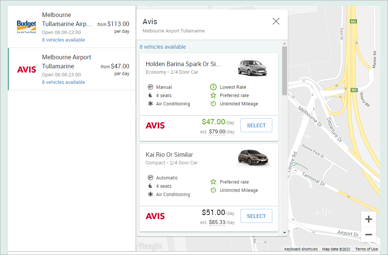Click Preferred rate star icon on Holden Barina
388x255 pixels.
[x=213, y=95]
